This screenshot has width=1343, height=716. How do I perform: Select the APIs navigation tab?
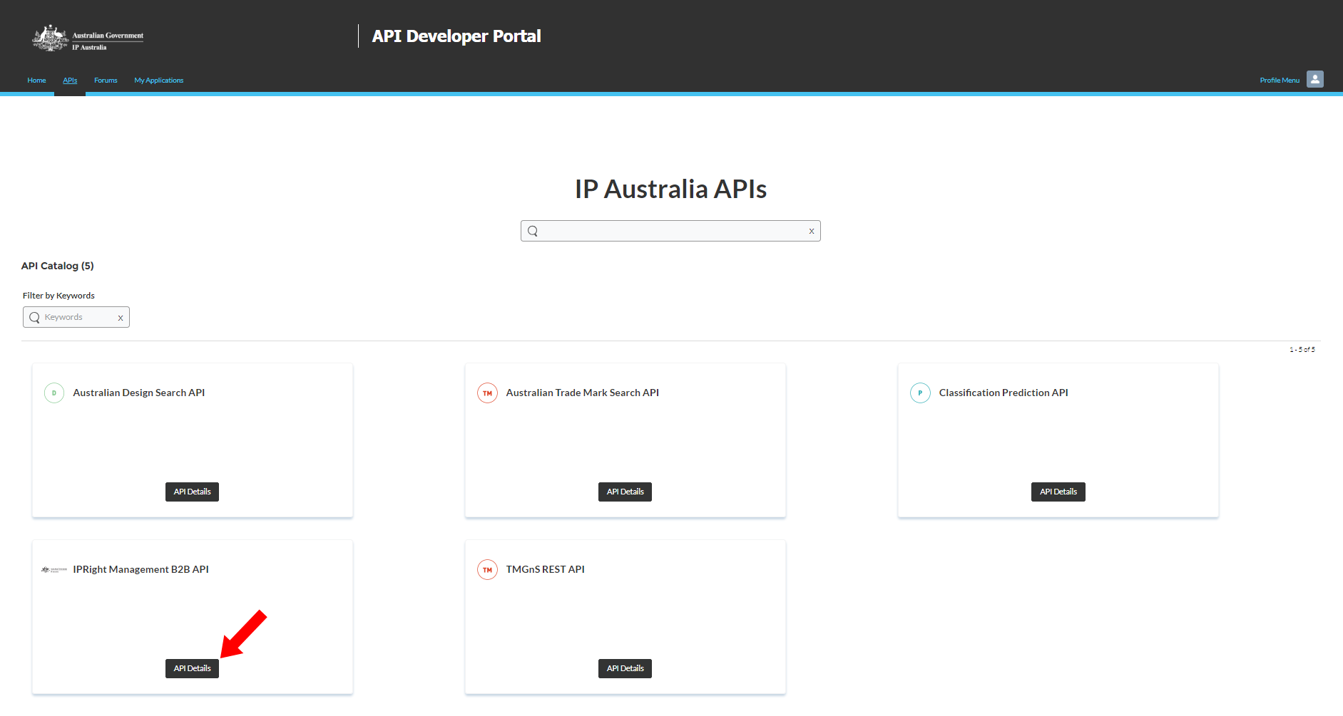[70, 81]
